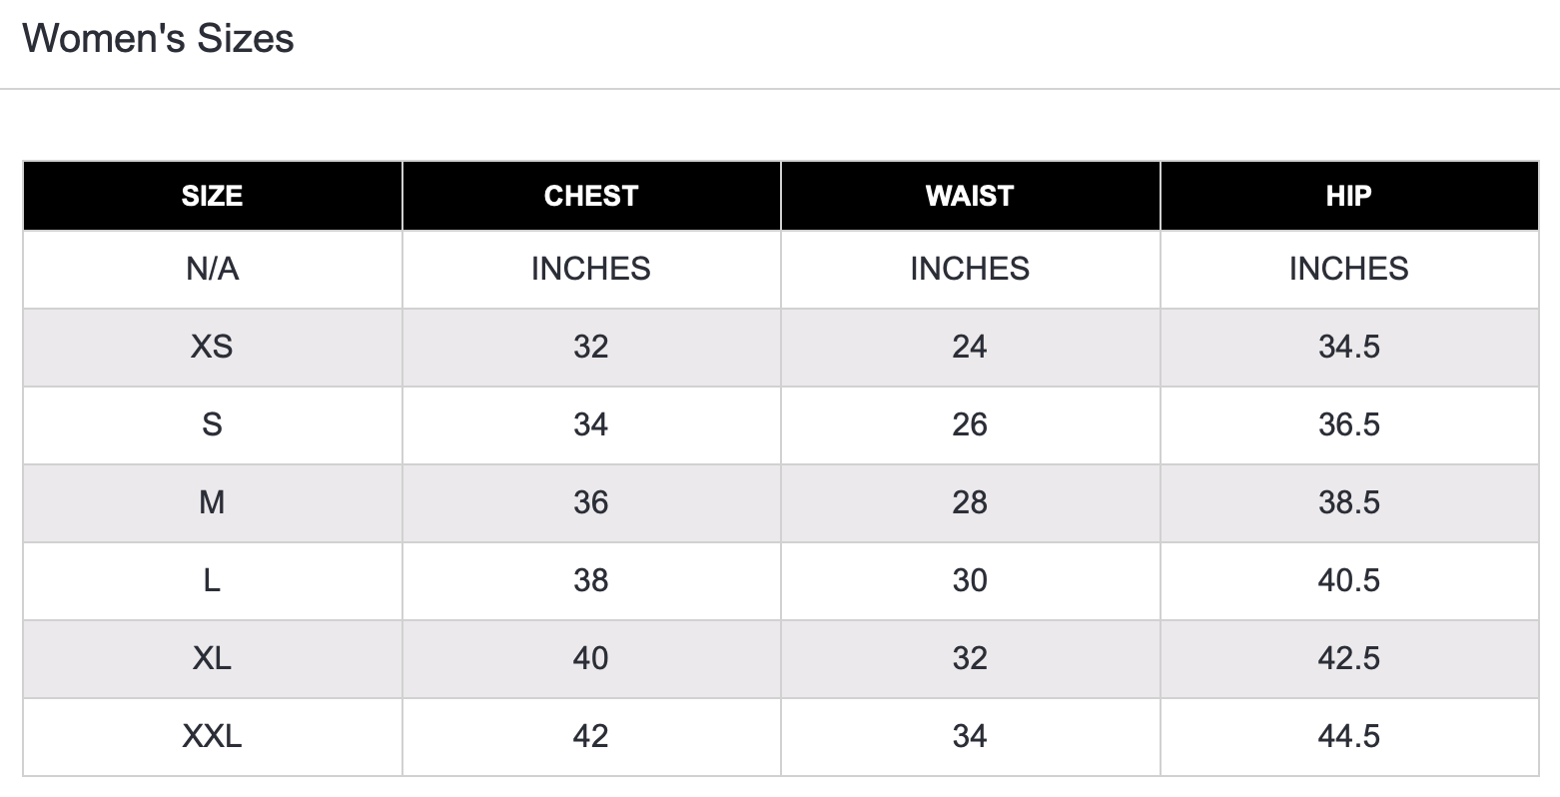Click INCHES cell under the HIP column

coord(1349,269)
